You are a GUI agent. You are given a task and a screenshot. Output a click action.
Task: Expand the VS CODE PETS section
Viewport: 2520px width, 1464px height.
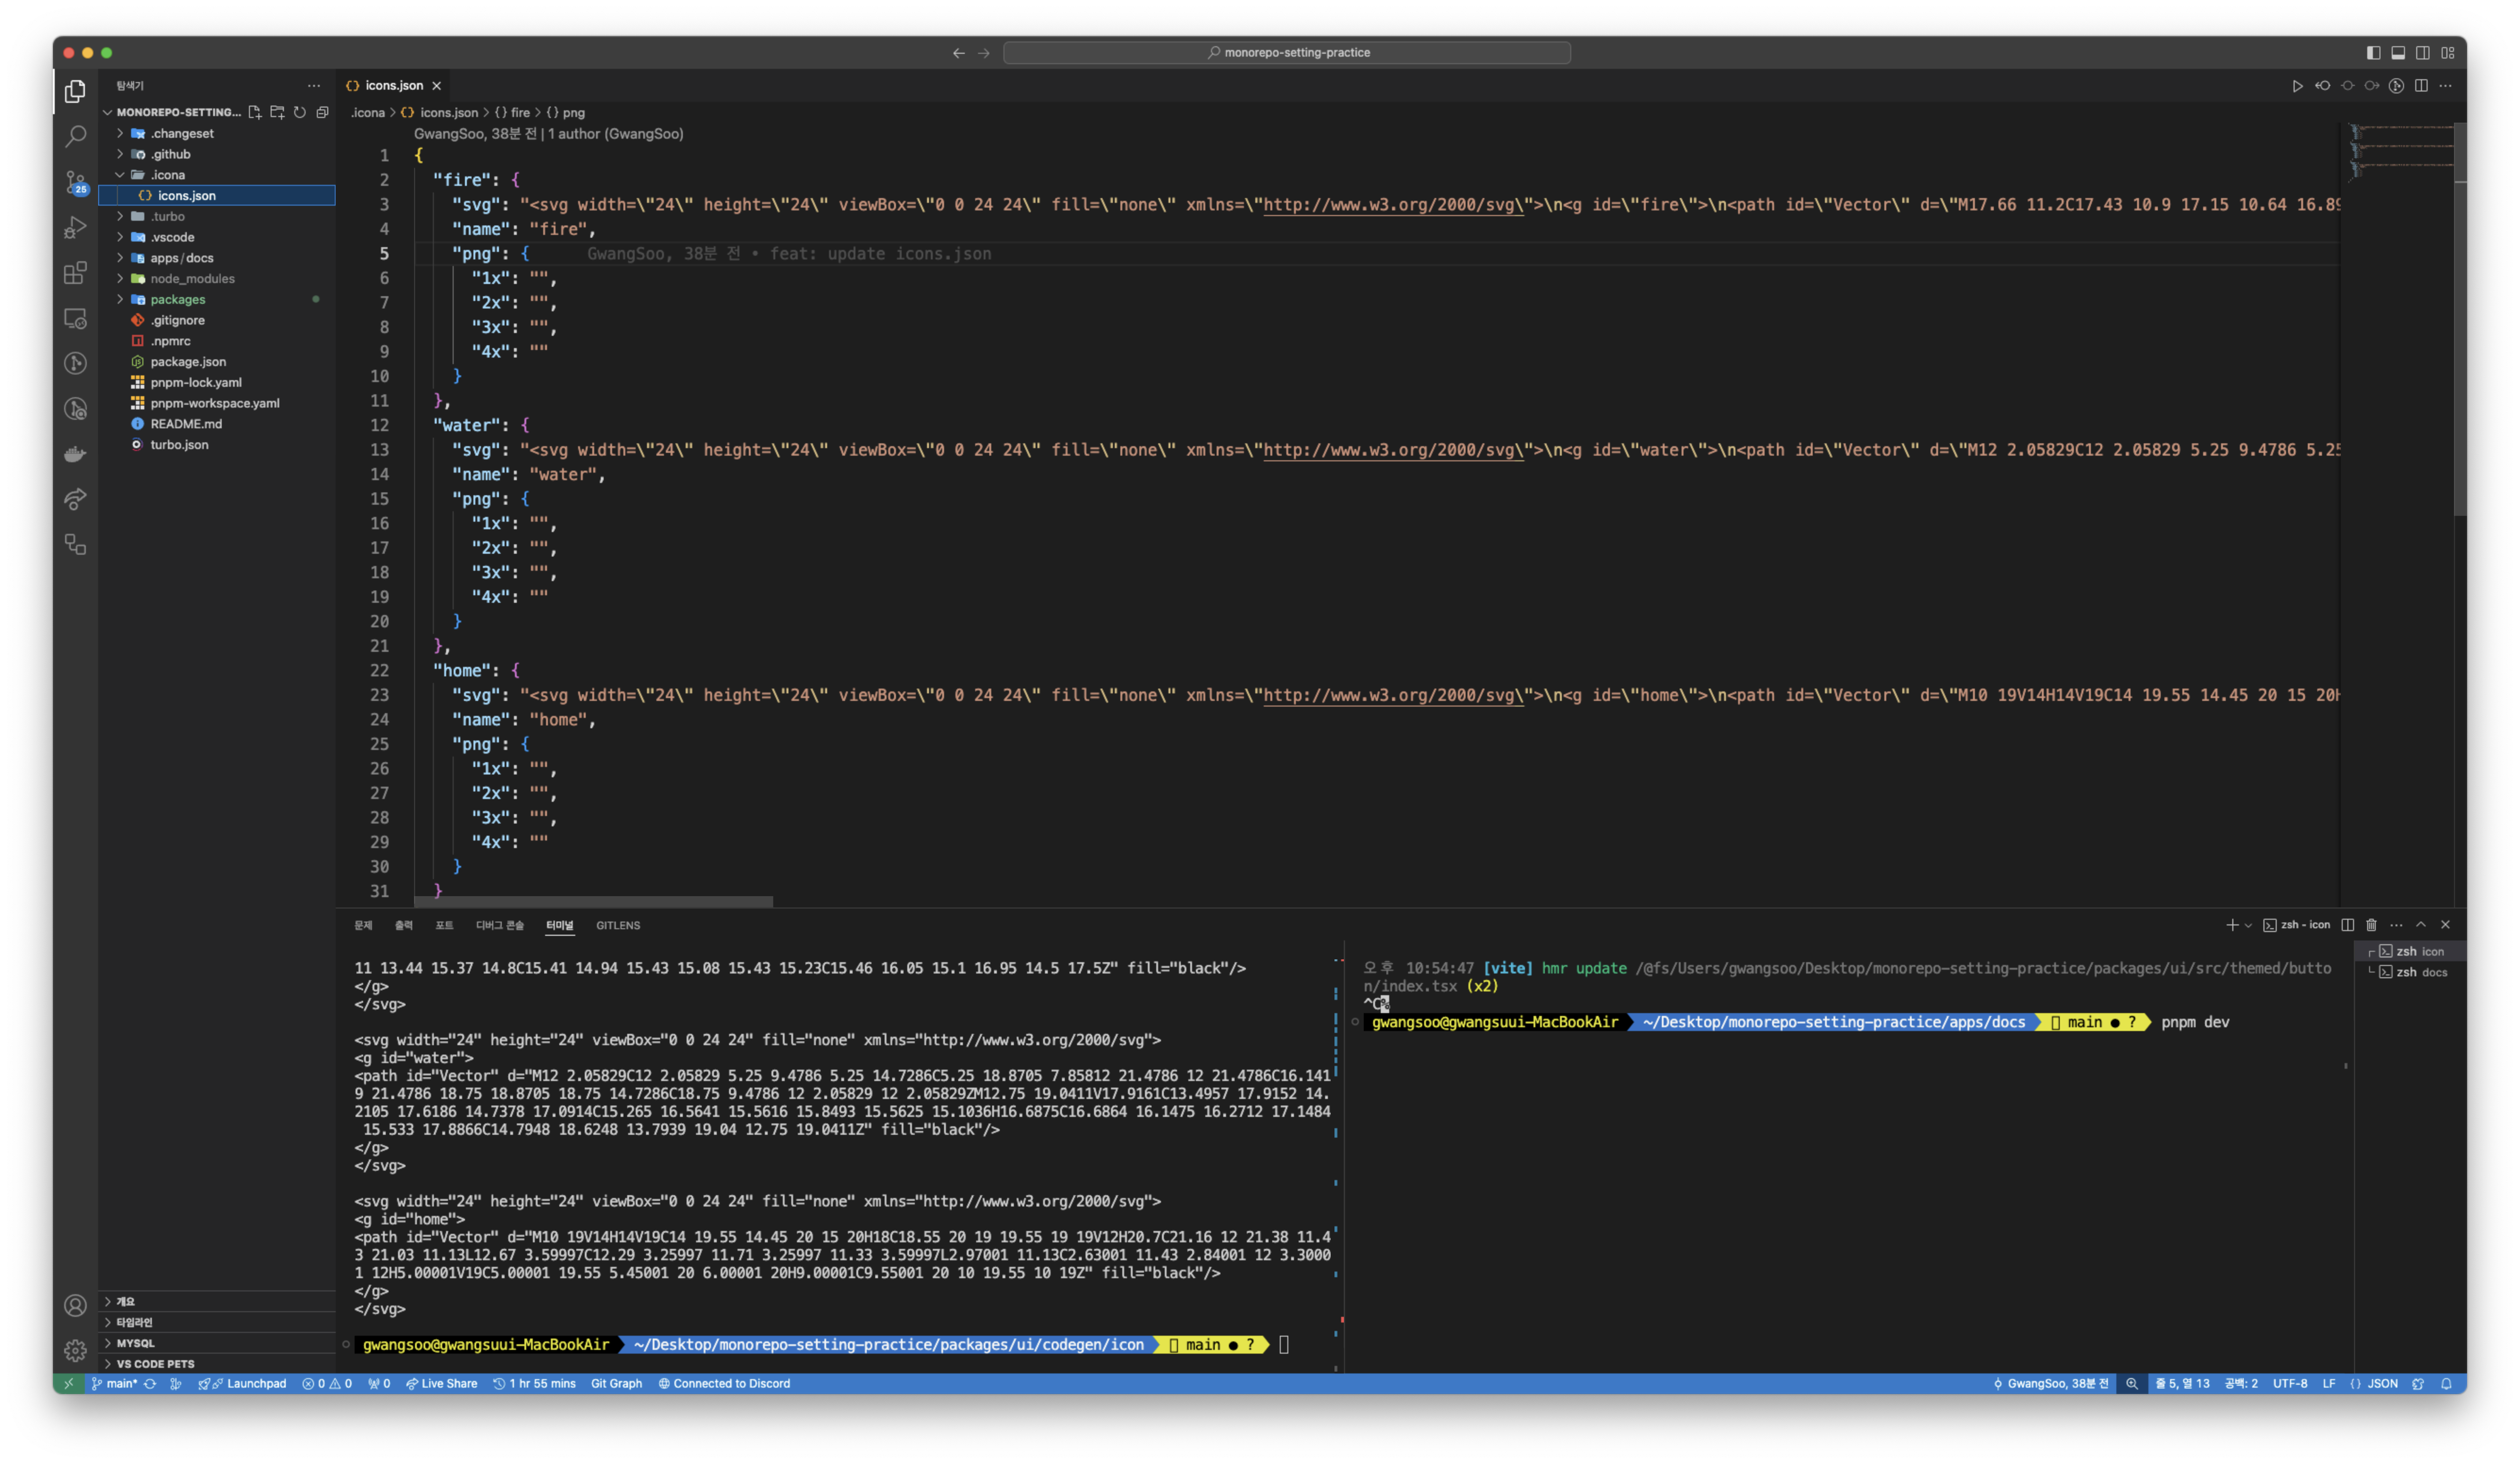point(155,1364)
